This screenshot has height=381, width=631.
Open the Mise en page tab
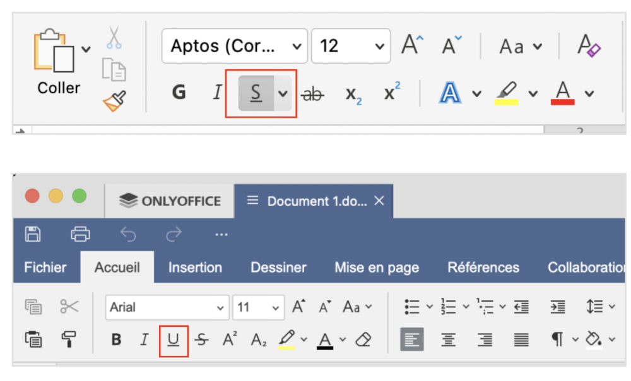coord(376,267)
